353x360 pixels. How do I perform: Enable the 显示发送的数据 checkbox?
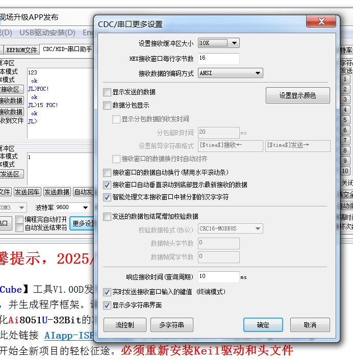click(x=107, y=92)
